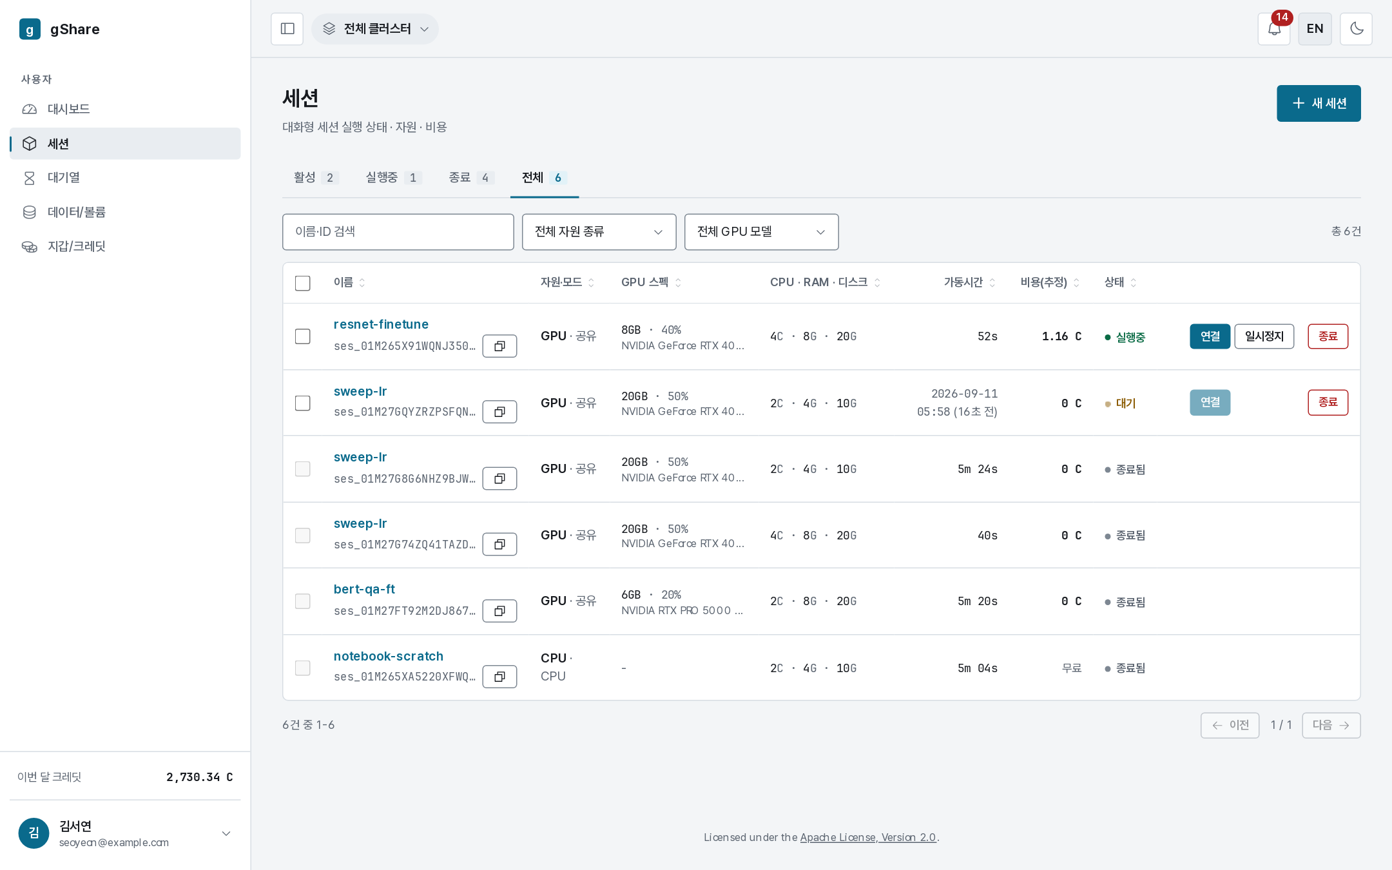Focus the 이름·ID 검색 field
The width and height of the screenshot is (1392, 870).
tap(398, 232)
